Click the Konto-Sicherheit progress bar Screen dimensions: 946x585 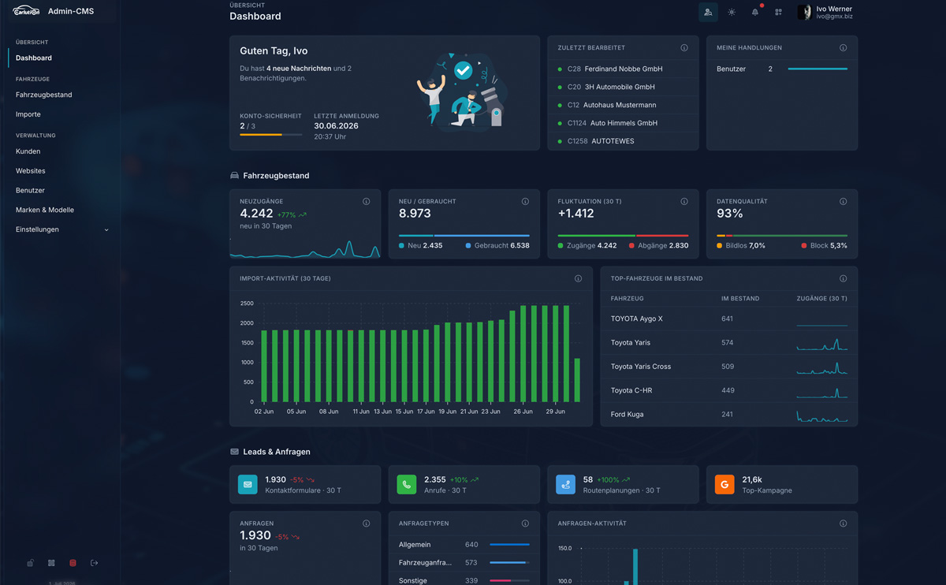click(270, 135)
